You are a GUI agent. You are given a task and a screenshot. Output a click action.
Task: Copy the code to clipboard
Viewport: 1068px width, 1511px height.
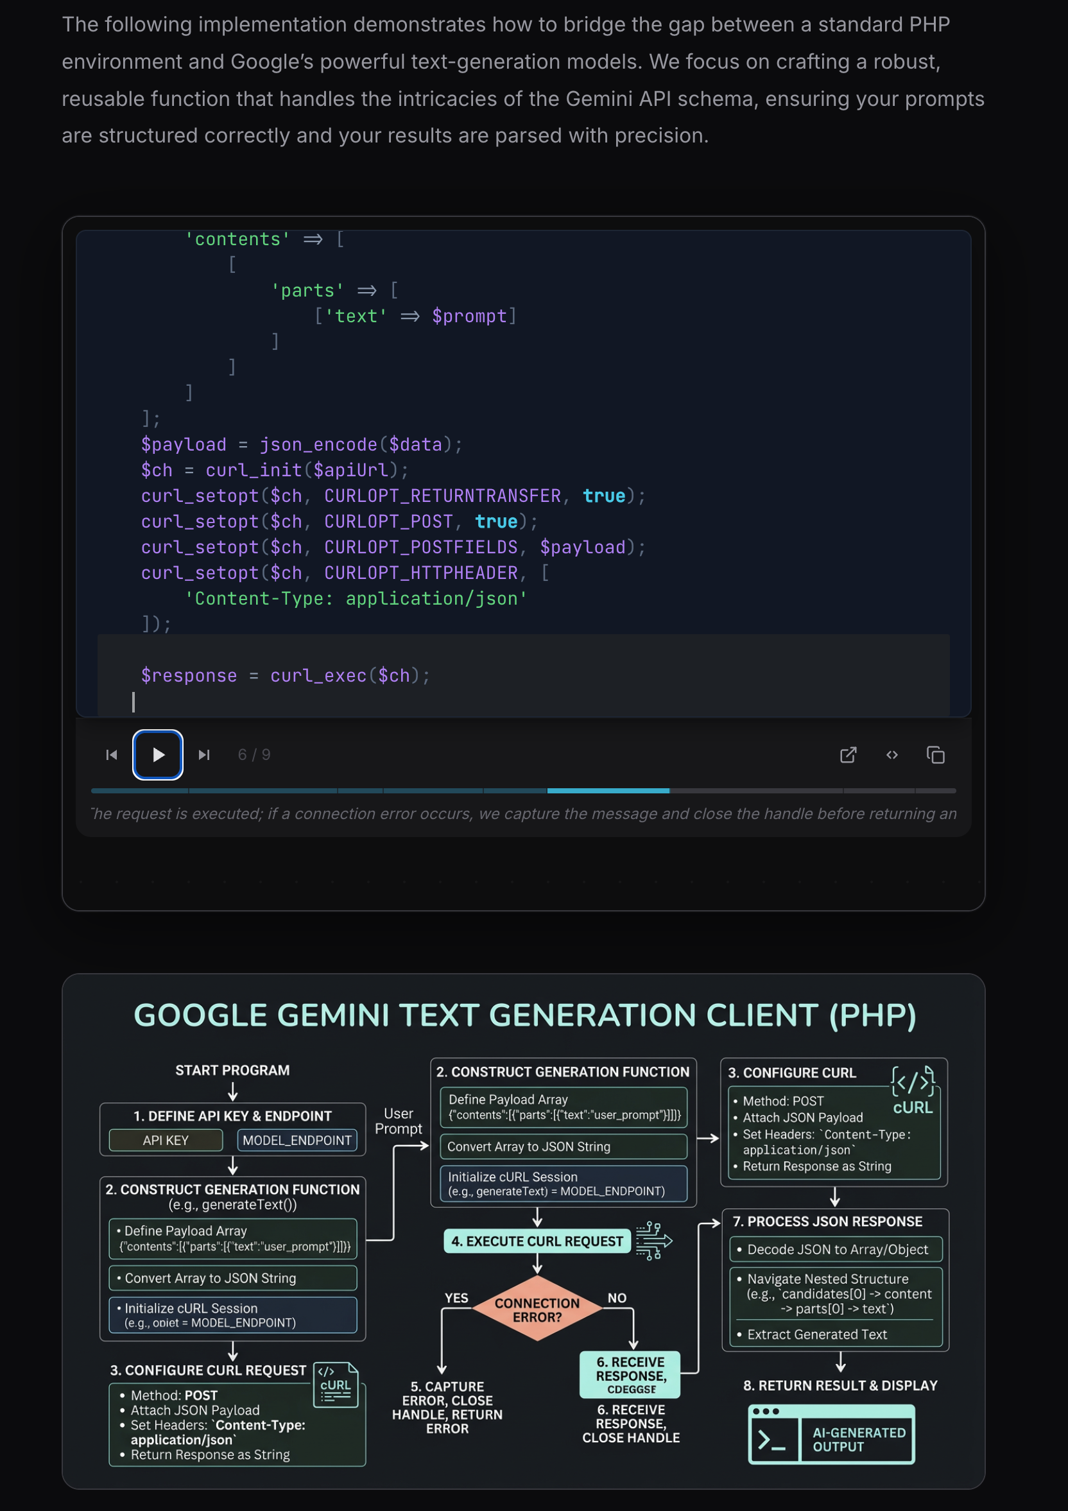pos(935,755)
